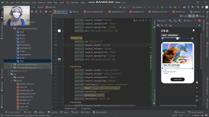
Task: Open the Layout Inspector
Action: tap(196, 112)
